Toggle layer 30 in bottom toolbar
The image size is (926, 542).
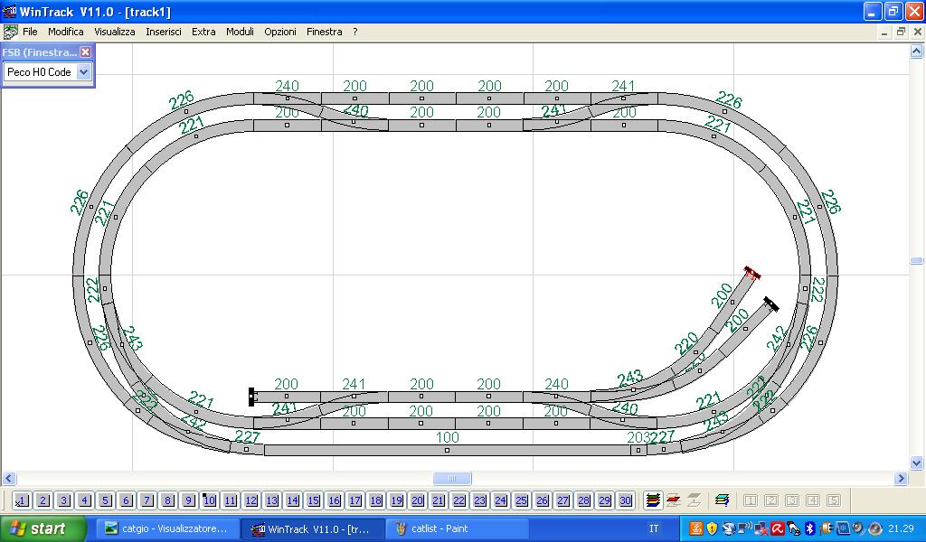[x=625, y=500]
